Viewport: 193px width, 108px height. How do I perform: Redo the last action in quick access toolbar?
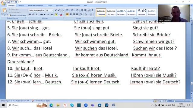pyautogui.click(x=16, y=2)
